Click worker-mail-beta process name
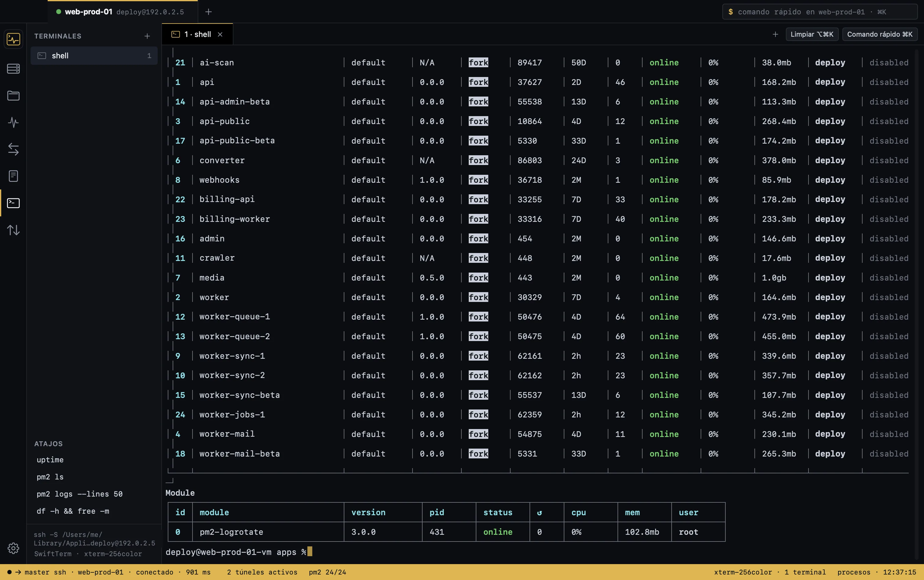 pyautogui.click(x=239, y=454)
